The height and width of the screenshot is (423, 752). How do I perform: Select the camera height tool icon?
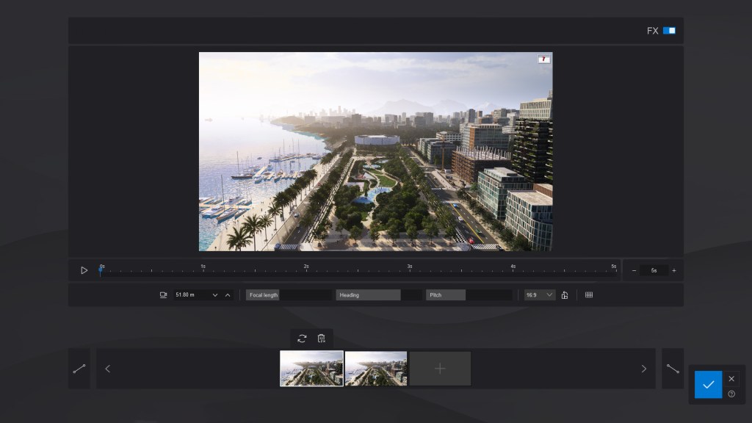pyautogui.click(x=163, y=294)
